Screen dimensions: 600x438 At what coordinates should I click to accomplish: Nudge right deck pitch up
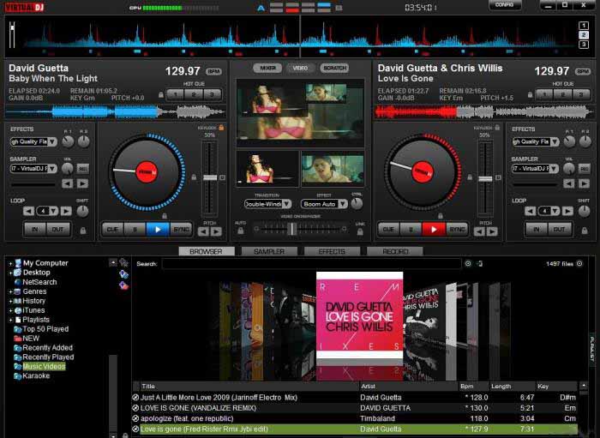(492, 231)
